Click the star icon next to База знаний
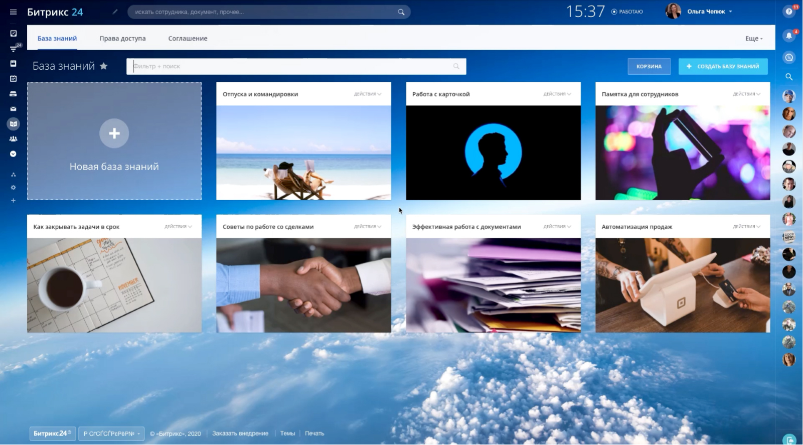This screenshot has width=803, height=445. click(x=104, y=66)
